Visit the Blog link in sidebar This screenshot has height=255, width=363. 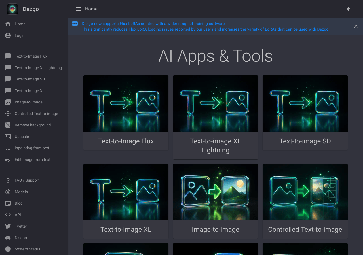click(34, 203)
